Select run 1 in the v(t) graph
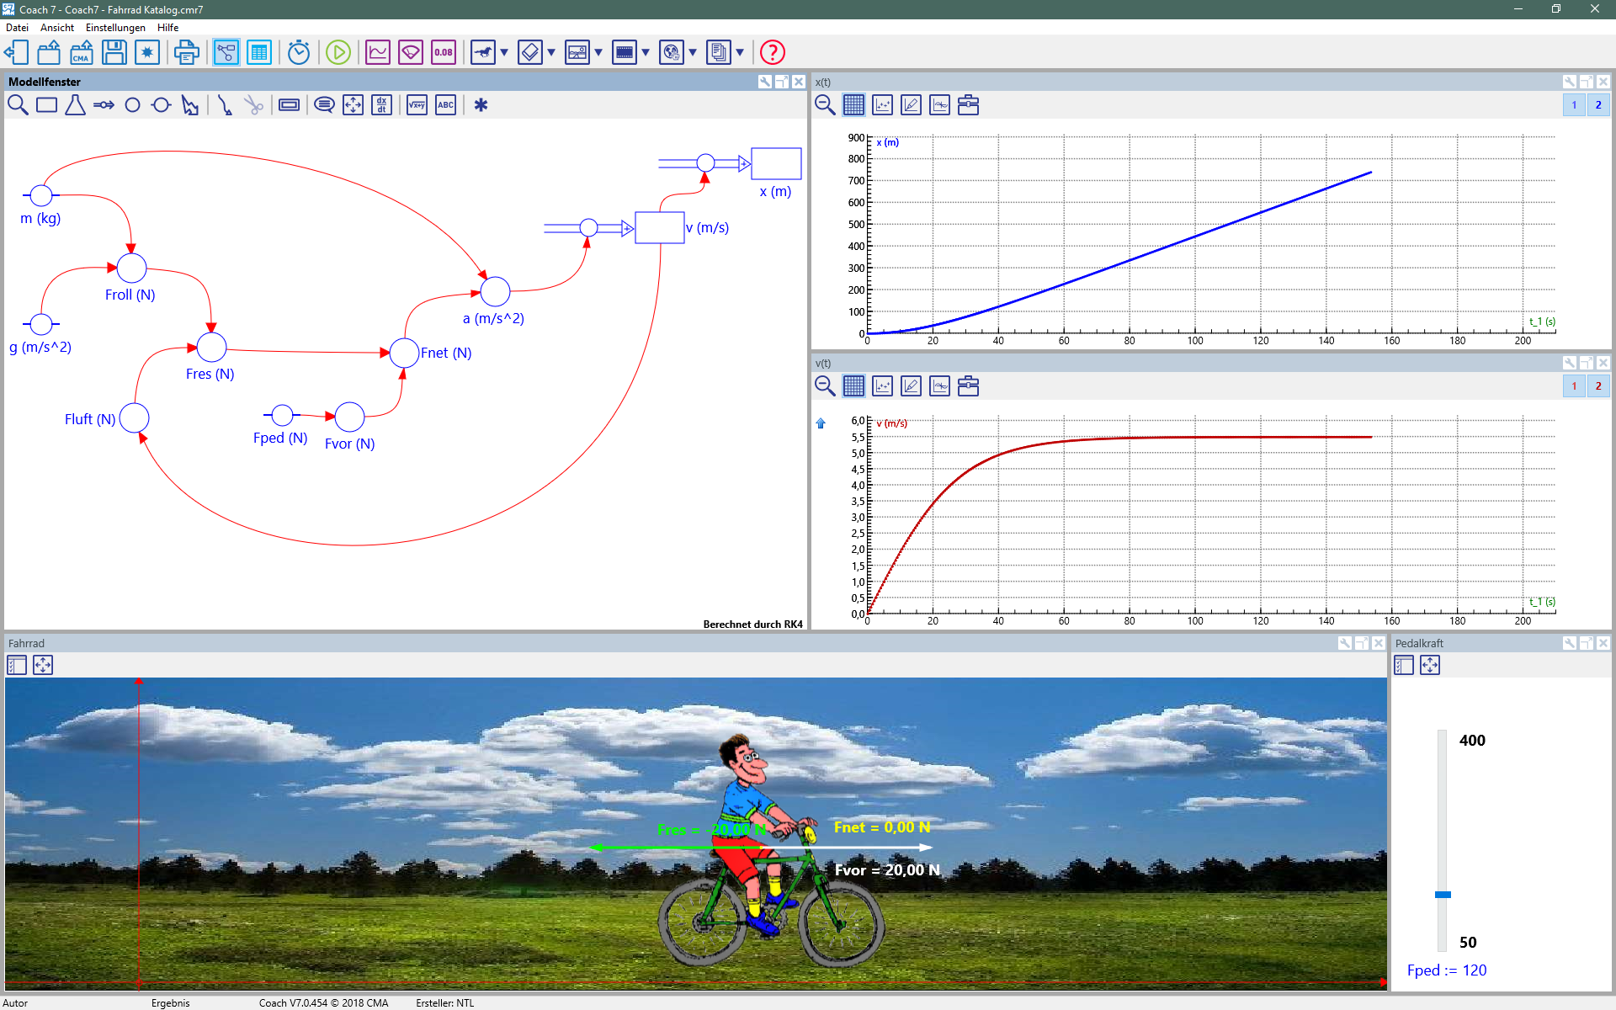This screenshot has height=1010, width=1616. click(x=1573, y=386)
